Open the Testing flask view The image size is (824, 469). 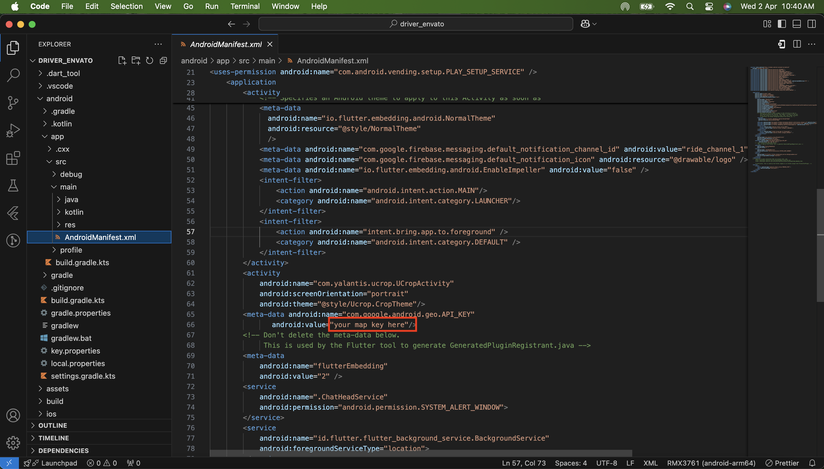point(13,185)
